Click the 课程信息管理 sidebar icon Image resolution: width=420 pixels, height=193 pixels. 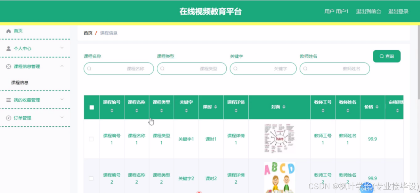tap(9, 67)
